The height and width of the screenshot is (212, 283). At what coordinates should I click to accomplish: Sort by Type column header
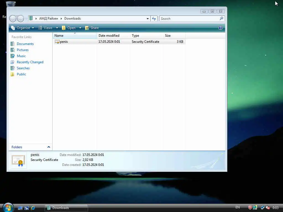click(146, 36)
